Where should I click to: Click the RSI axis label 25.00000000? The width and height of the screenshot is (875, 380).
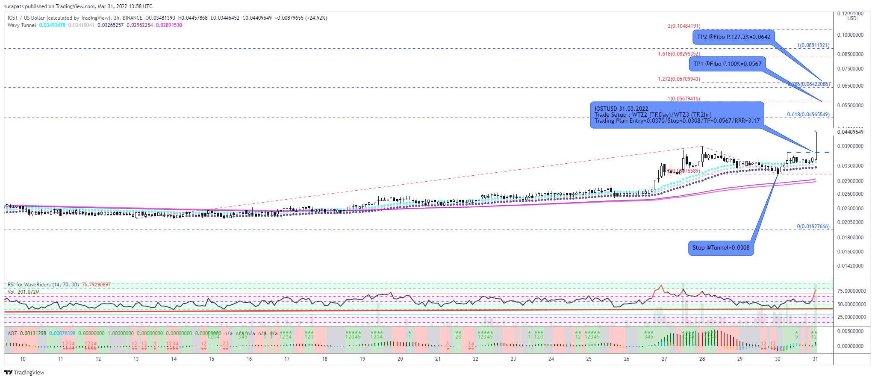pos(851,317)
